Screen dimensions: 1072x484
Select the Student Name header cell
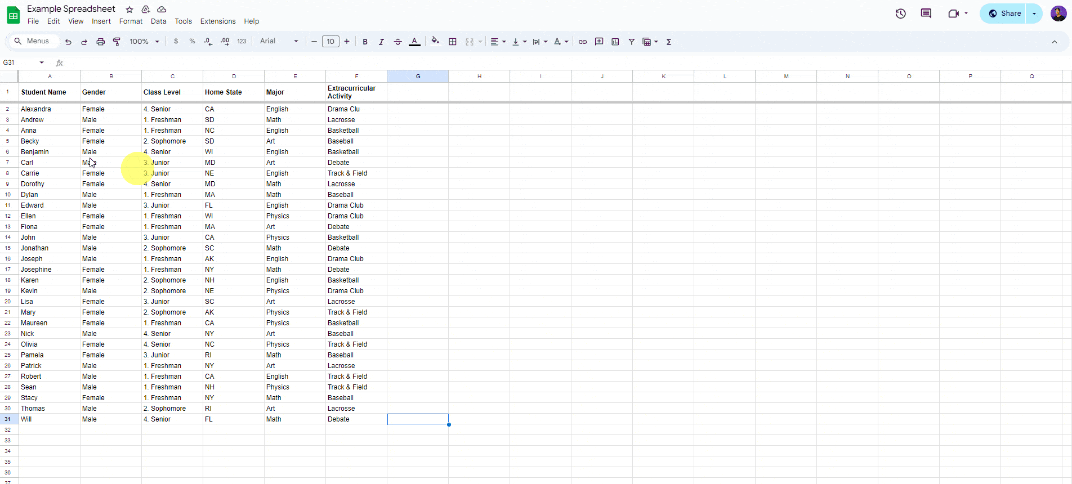point(50,92)
